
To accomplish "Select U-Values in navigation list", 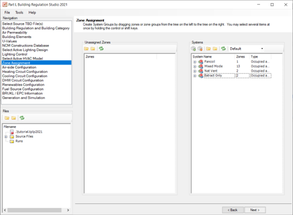I will pyautogui.click(x=37, y=41).
